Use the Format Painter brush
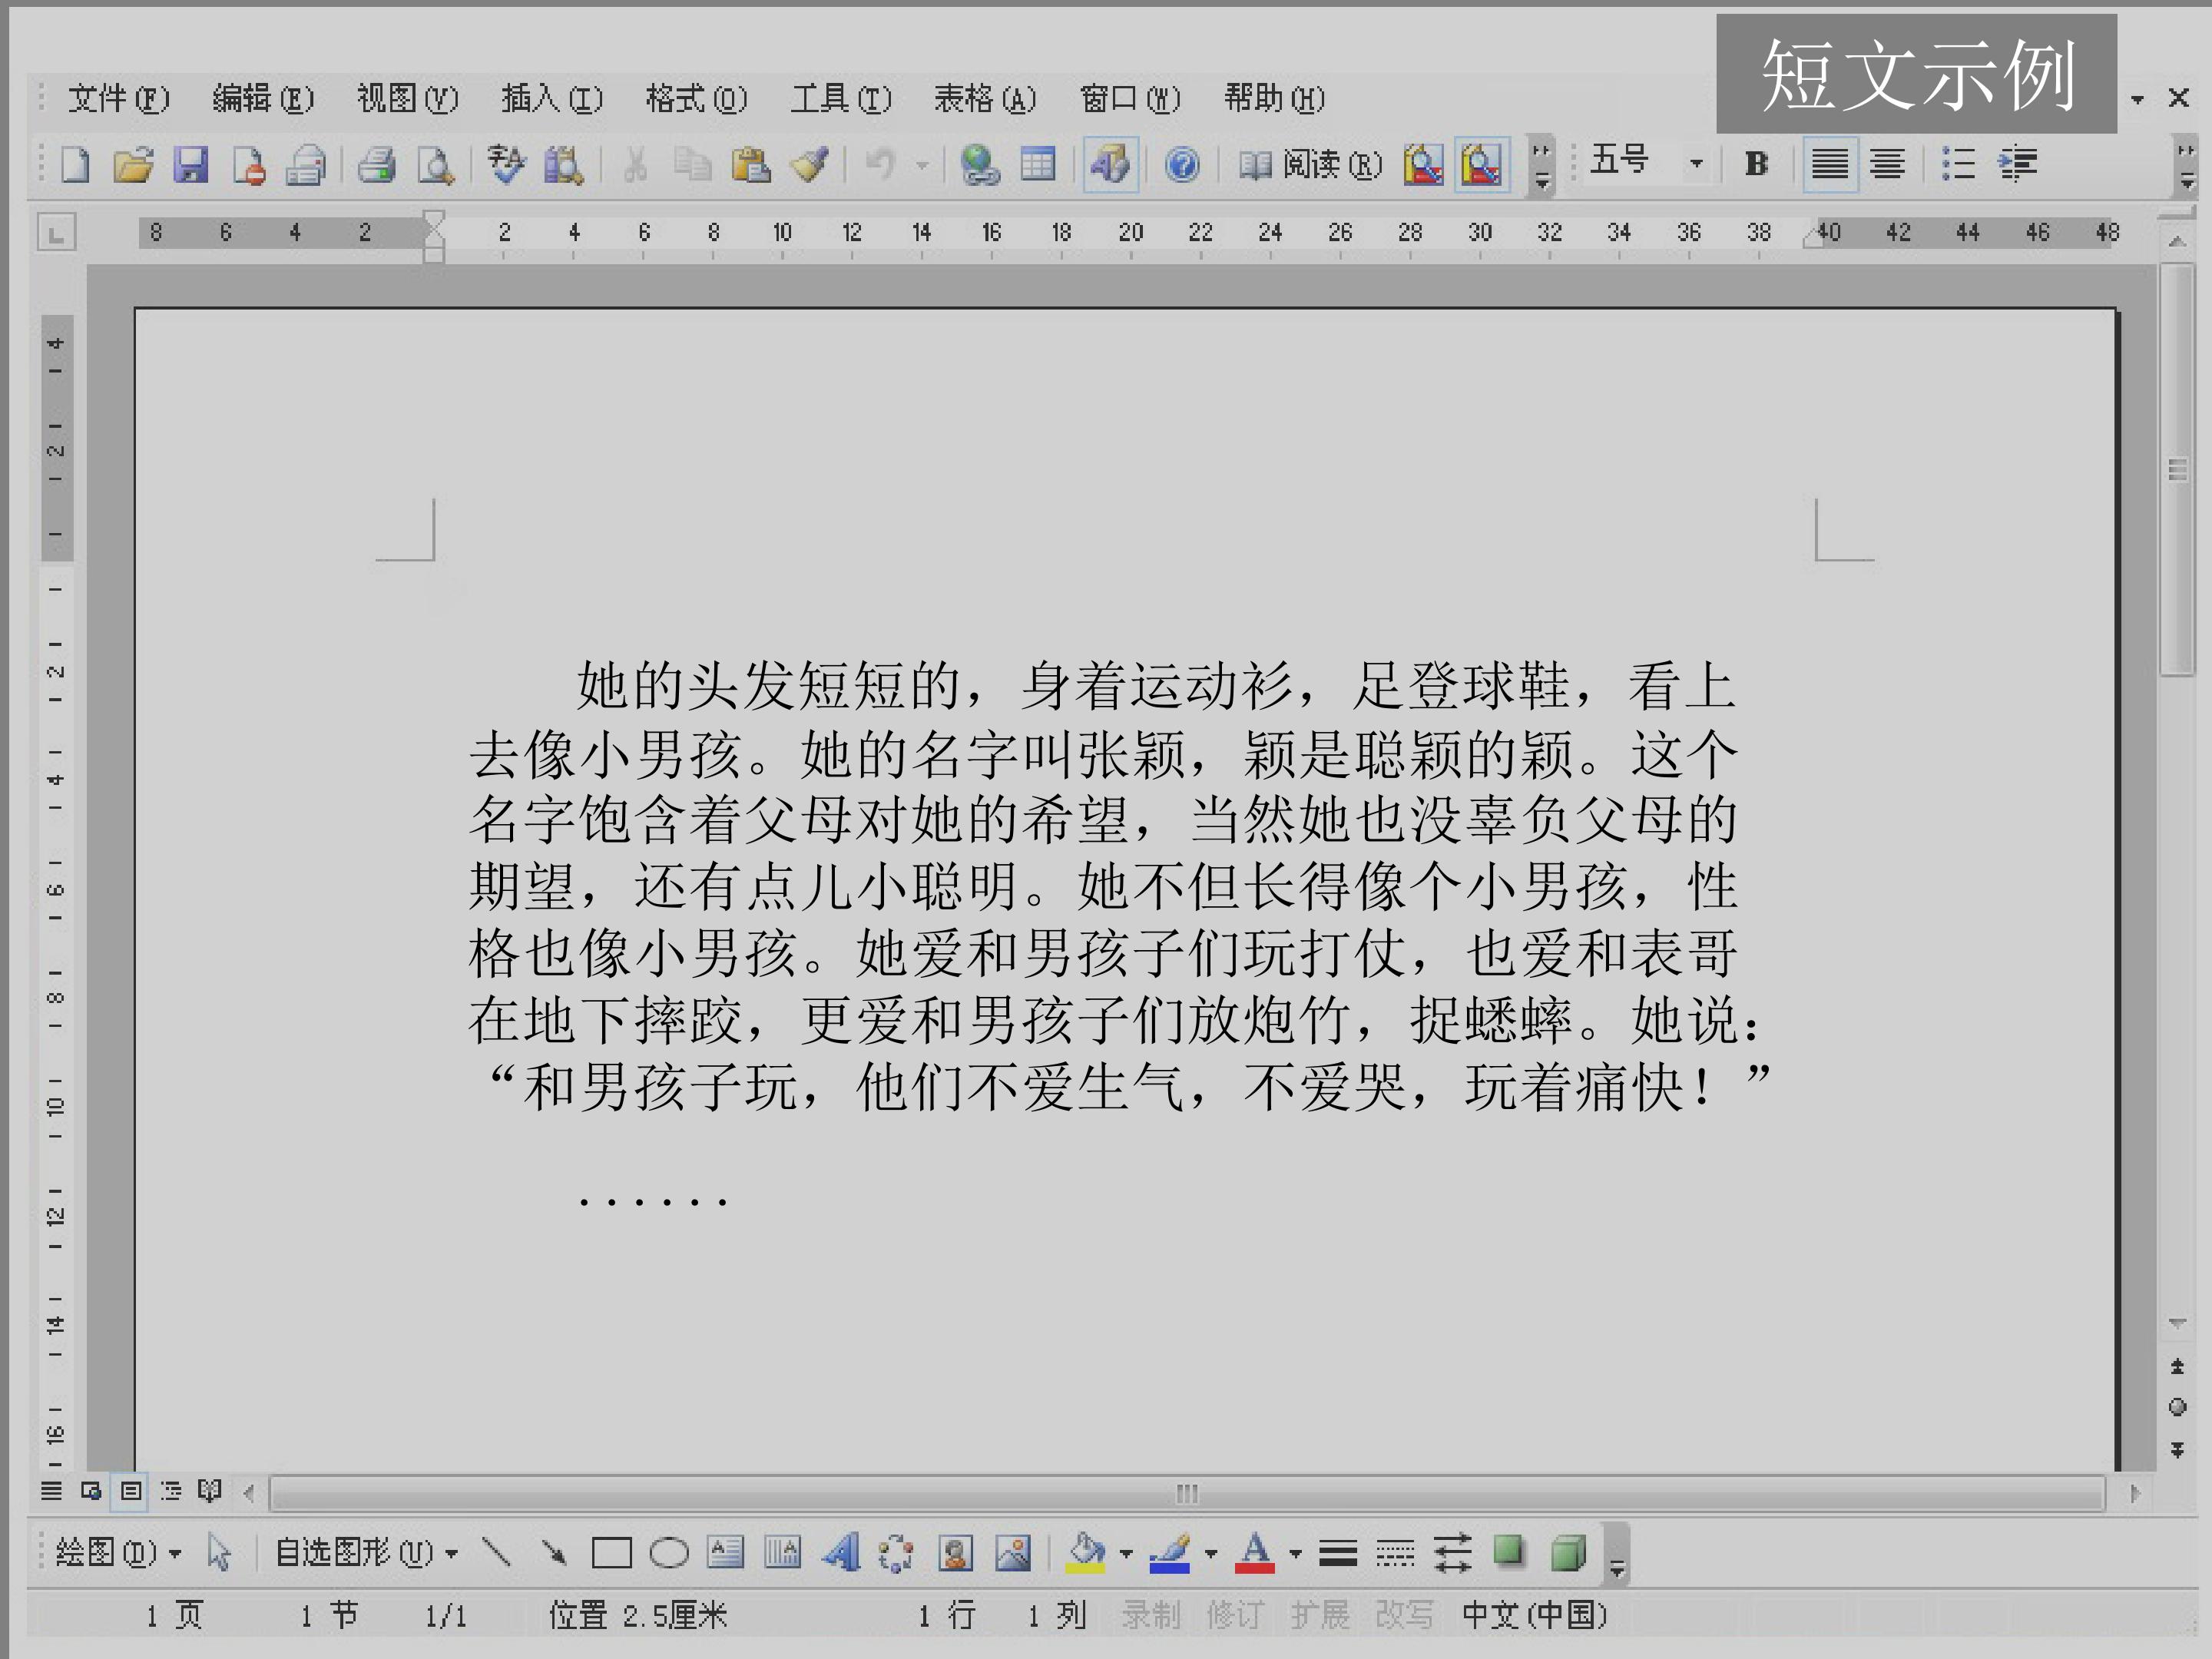2212x1659 pixels. [809, 164]
